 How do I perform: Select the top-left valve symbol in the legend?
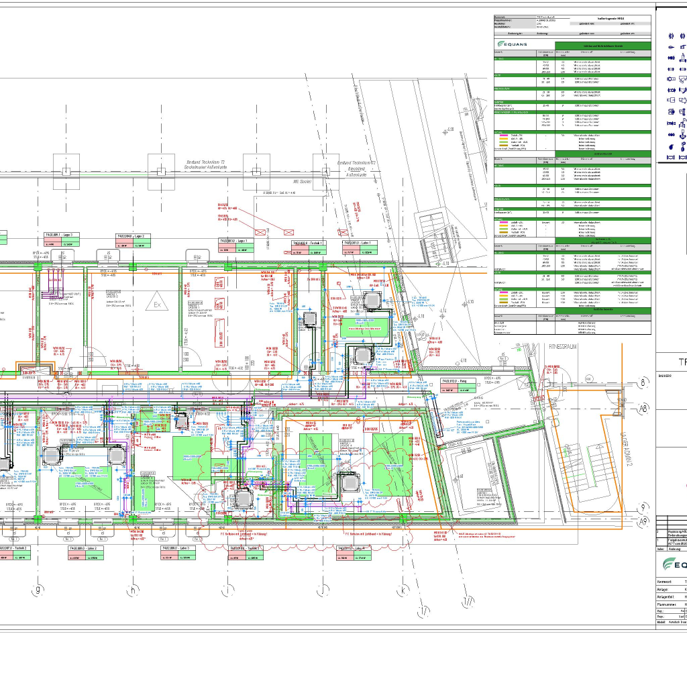point(671,36)
